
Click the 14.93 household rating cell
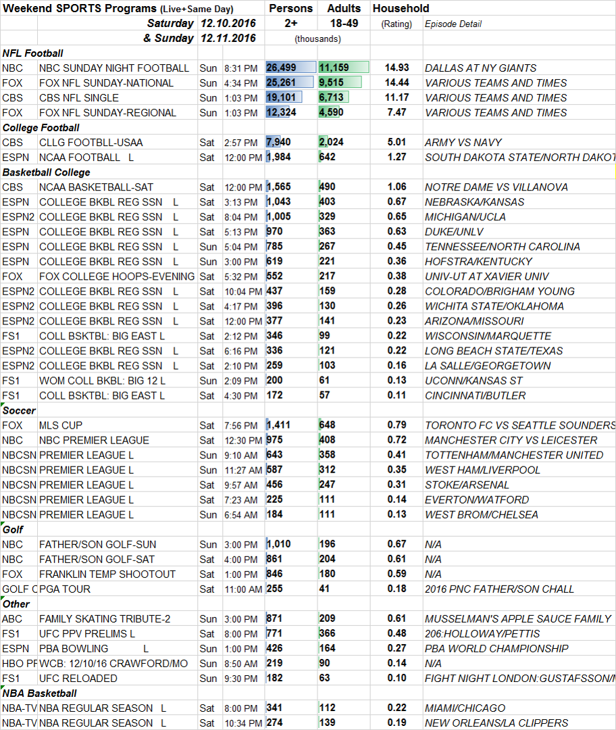click(x=397, y=68)
